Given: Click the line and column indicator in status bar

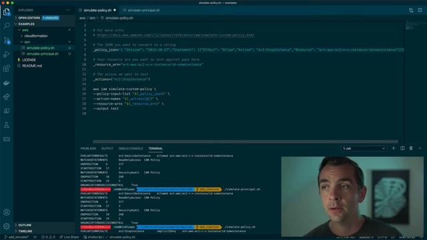Looking at the screenshot, I should click(345, 237).
